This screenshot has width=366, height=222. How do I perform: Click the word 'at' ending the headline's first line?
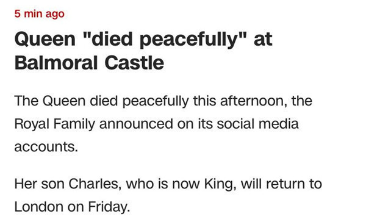[x=263, y=40]
